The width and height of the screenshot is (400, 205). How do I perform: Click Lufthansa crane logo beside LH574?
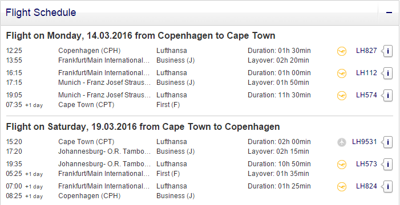[x=342, y=96]
